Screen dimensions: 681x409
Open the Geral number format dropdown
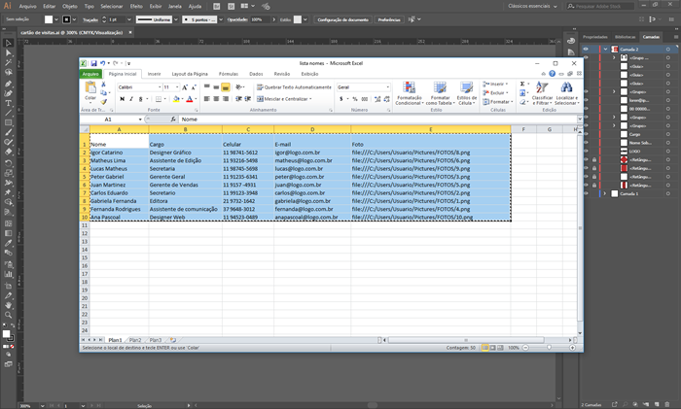coord(388,87)
